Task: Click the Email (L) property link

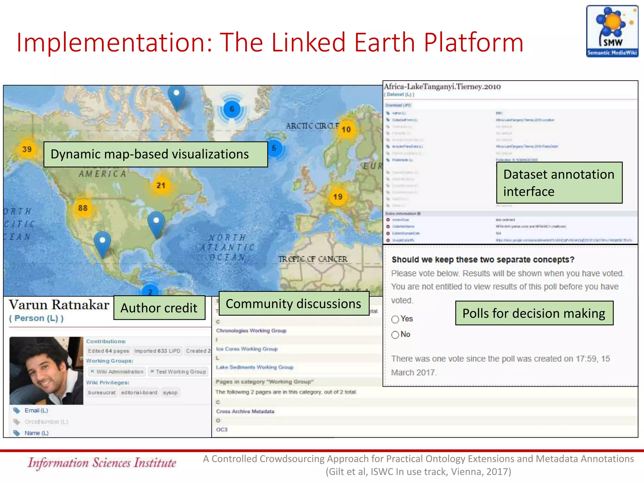Action: (x=36, y=410)
